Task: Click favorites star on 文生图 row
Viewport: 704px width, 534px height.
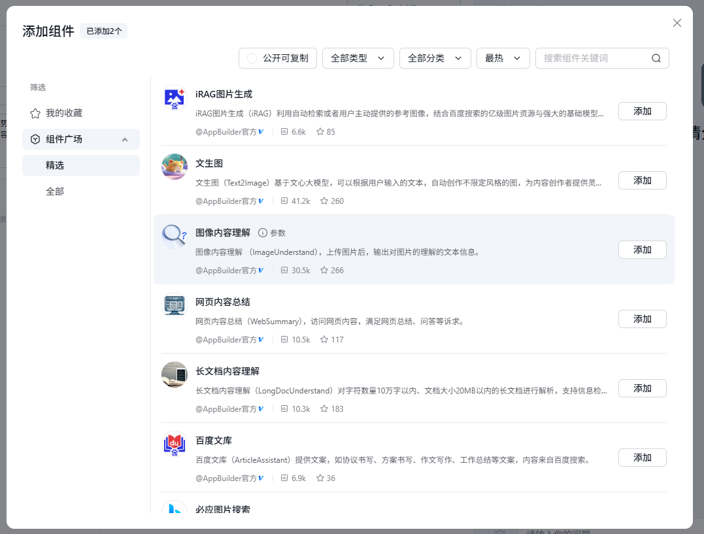Action: (324, 201)
